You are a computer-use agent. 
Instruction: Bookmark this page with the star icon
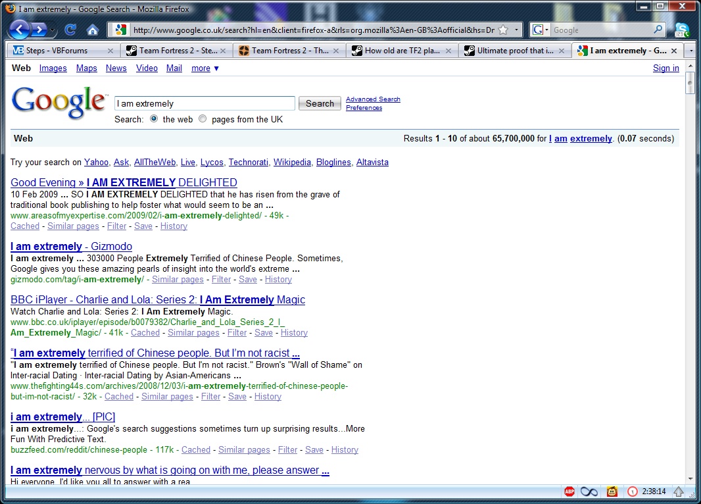point(503,30)
